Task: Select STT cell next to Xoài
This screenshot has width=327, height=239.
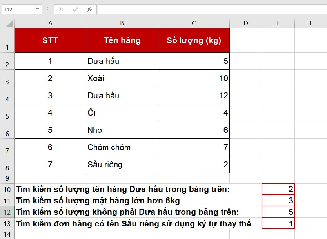Action: pos(50,78)
